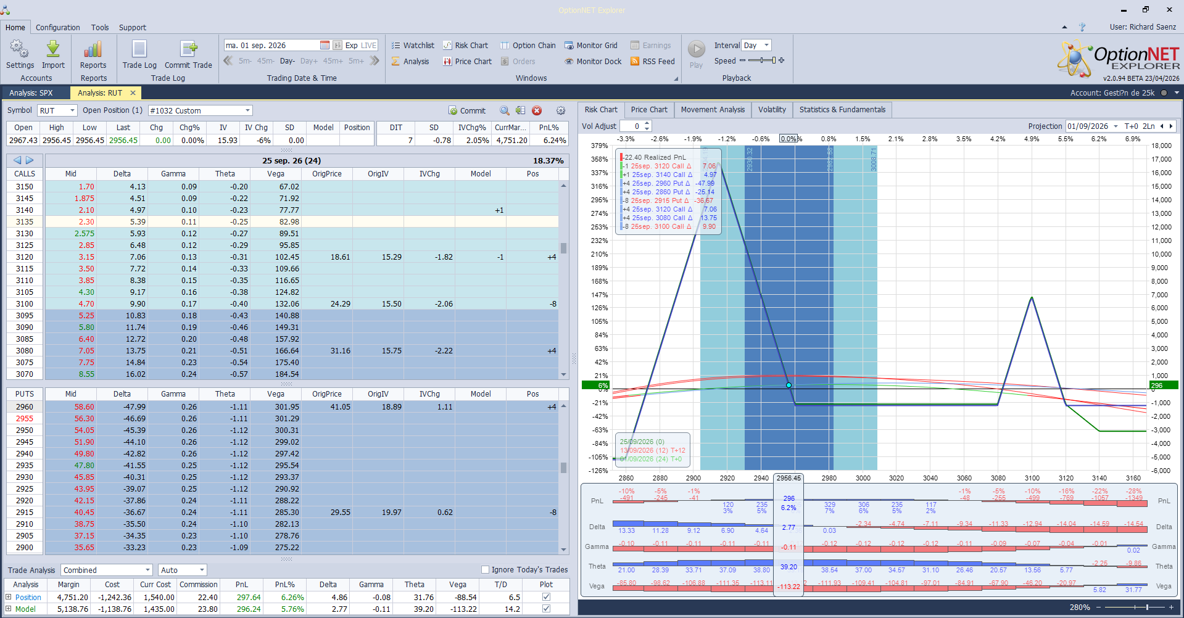Open the Home ribbon tab

[x=15, y=27]
